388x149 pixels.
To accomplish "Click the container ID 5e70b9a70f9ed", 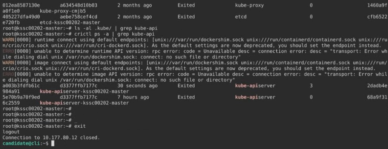I will click(21, 97).
